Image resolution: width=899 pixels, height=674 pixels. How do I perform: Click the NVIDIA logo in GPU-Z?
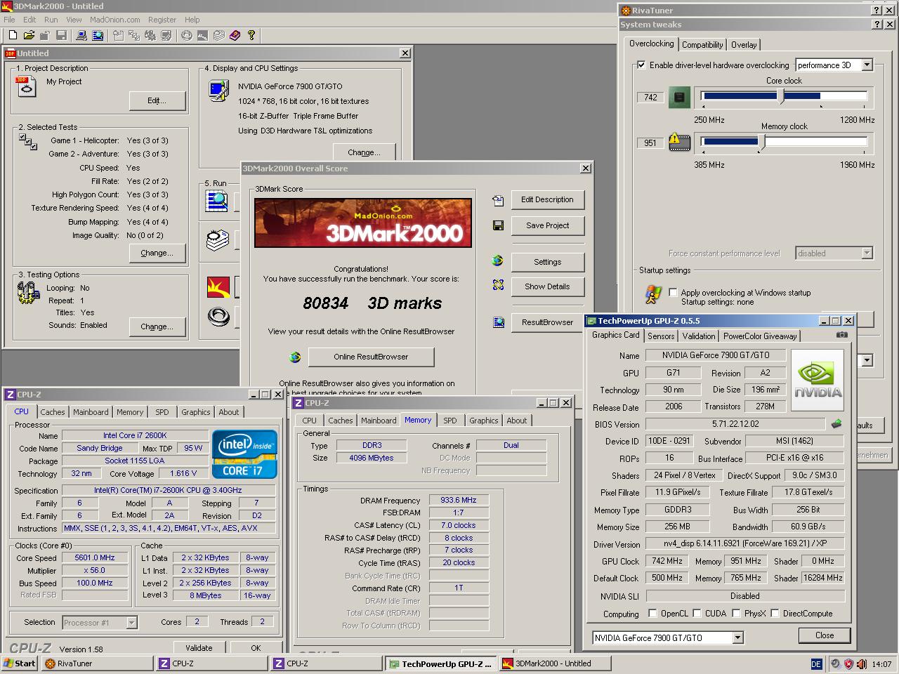pyautogui.click(x=818, y=381)
